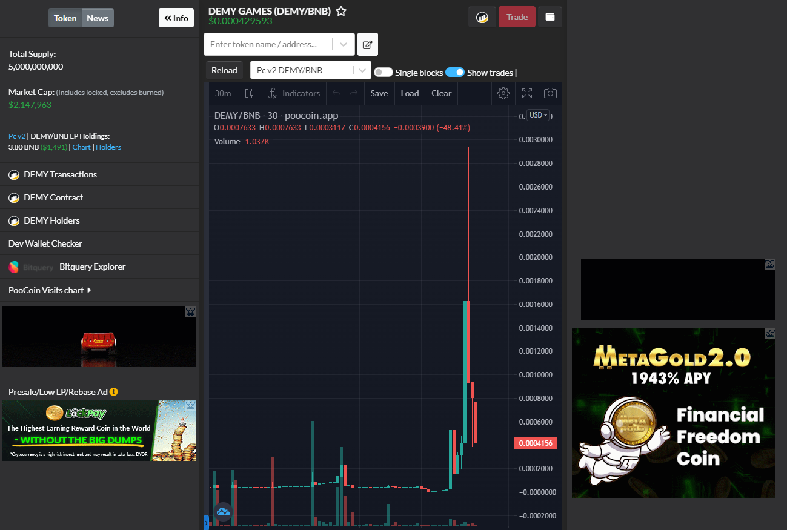787x530 pixels.
Task: Undo the last chart action
Action: 337,93
